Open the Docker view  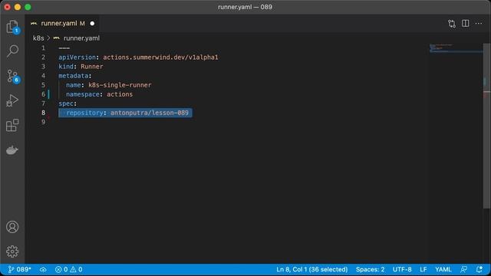pos(12,150)
